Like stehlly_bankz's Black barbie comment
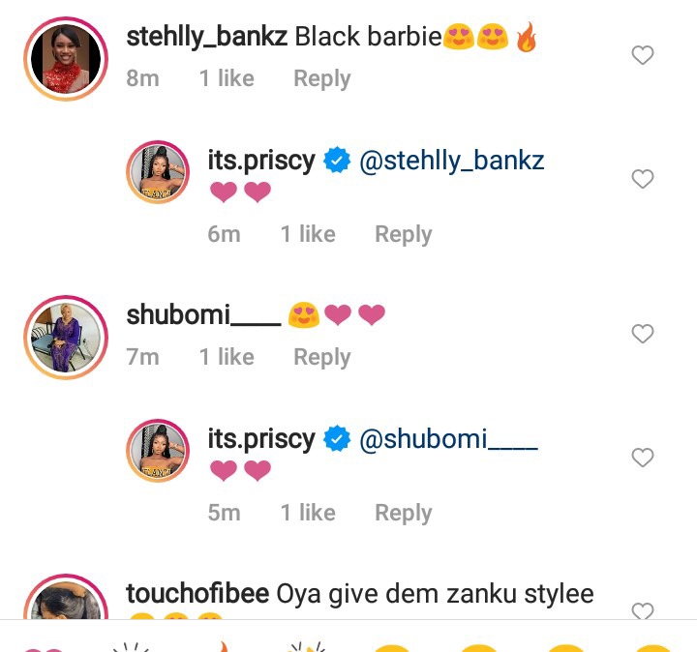Viewport: 697px width, 652px height. click(643, 55)
